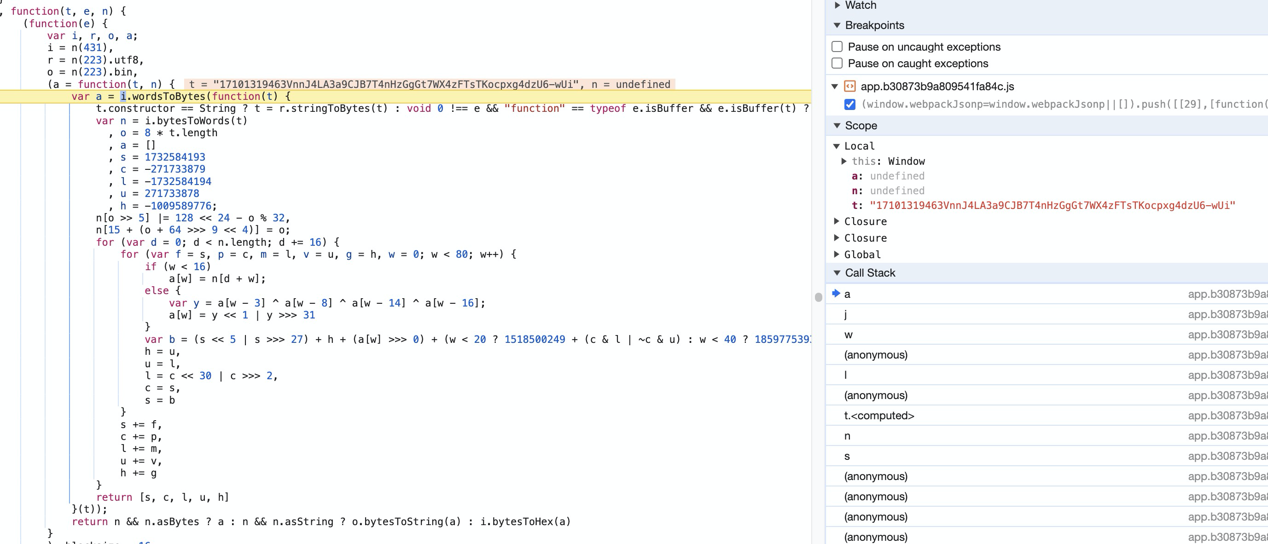Image resolution: width=1268 pixels, height=544 pixels.
Task: Click the app.b30873b9a809541fa84c.js file icon
Action: click(849, 87)
